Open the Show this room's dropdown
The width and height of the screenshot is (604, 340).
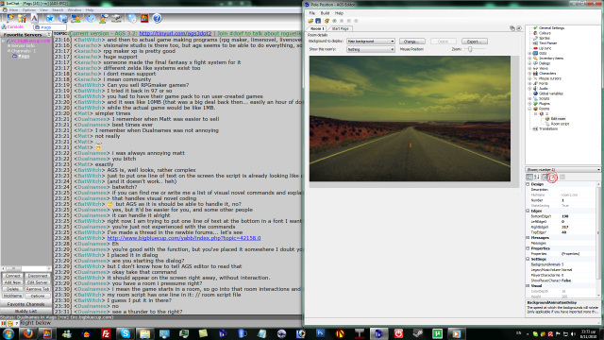[371, 49]
